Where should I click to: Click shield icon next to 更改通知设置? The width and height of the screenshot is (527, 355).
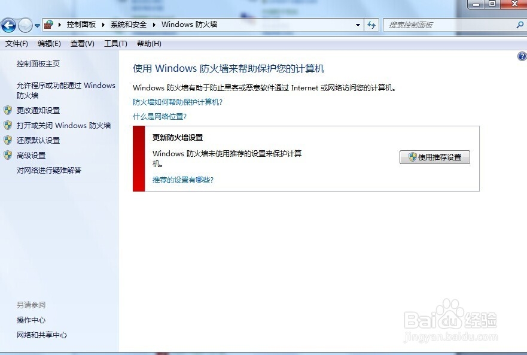coord(8,110)
